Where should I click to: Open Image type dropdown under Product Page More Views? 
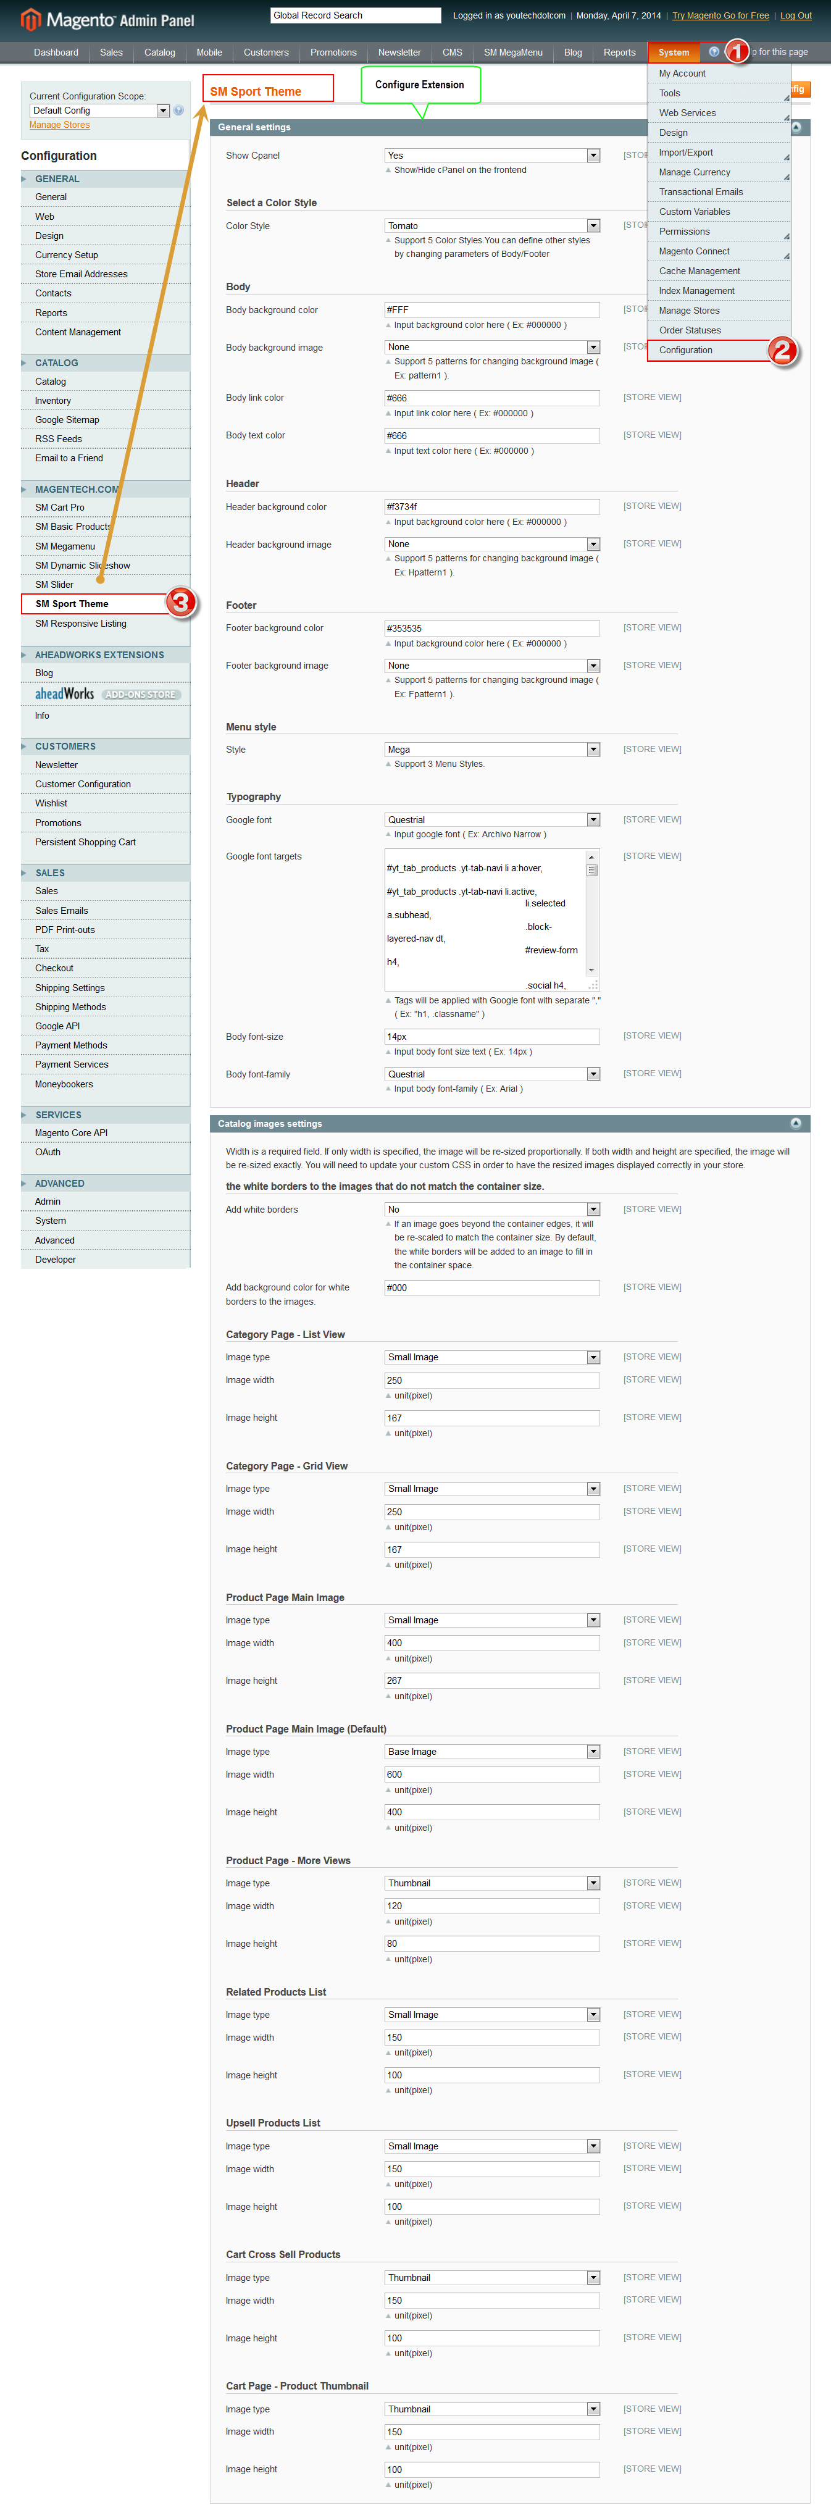[492, 1883]
